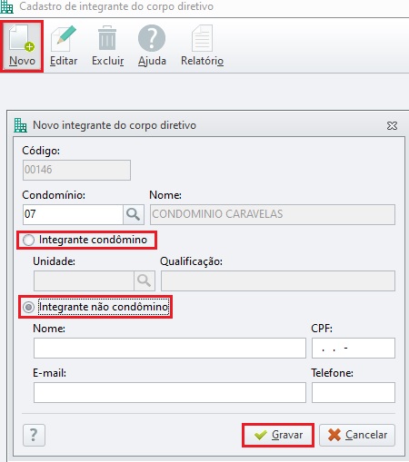Click the Telefone input field
The image size is (409, 462).
pos(354,392)
